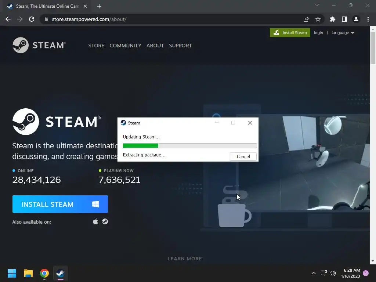376x282 pixels.
Task: Share this page icon in address bar
Action: (306, 19)
